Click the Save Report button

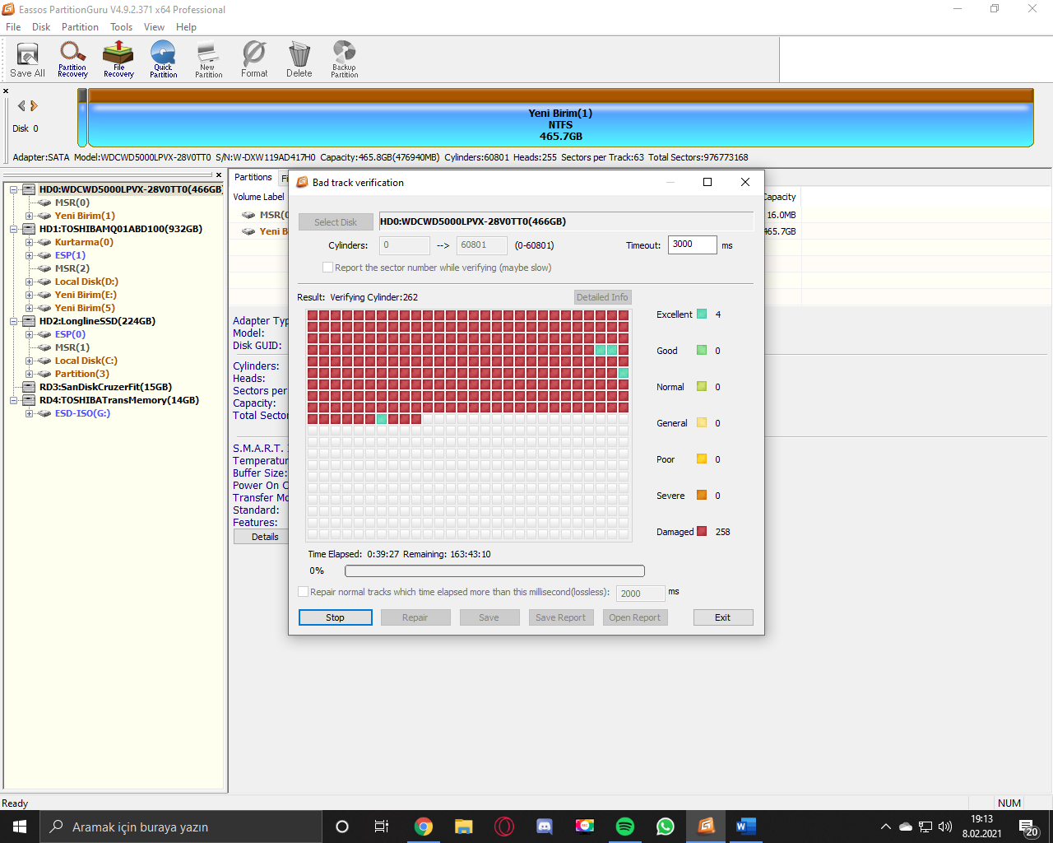(x=561, y=617)
